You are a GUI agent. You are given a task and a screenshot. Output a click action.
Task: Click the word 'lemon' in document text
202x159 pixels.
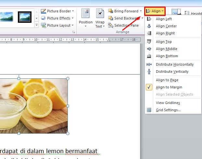(x=55, y=151)
